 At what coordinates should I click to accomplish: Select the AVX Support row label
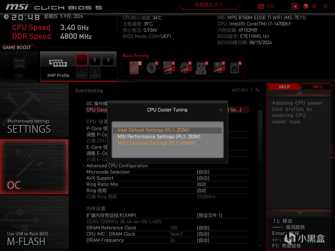100,178
